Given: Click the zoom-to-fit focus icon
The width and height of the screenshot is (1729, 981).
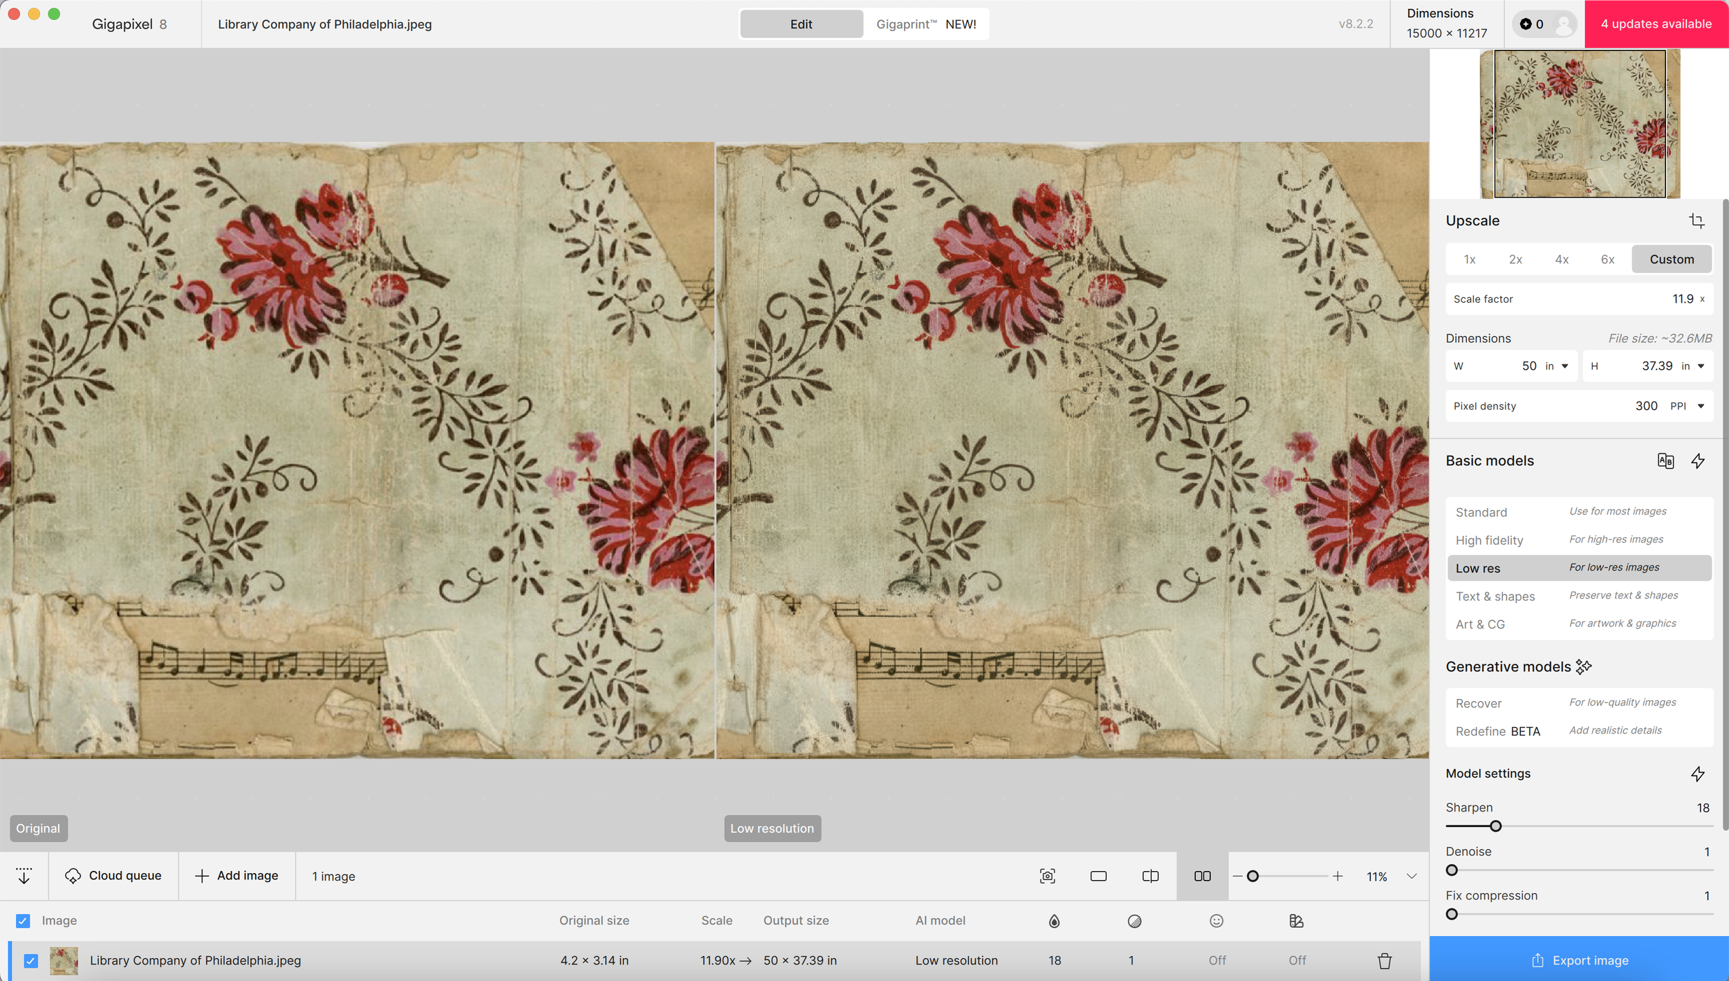Looking at the screenshot, I should pos(1048,876).
